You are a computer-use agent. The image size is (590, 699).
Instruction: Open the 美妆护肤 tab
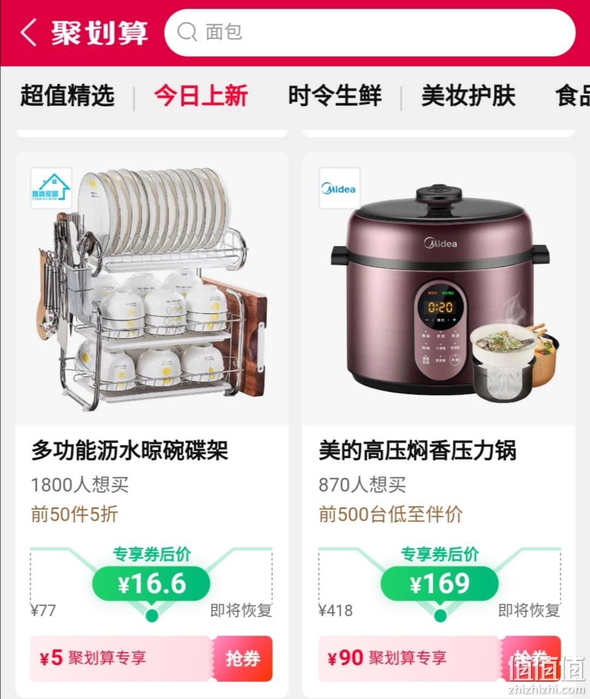tap(468, 96)
